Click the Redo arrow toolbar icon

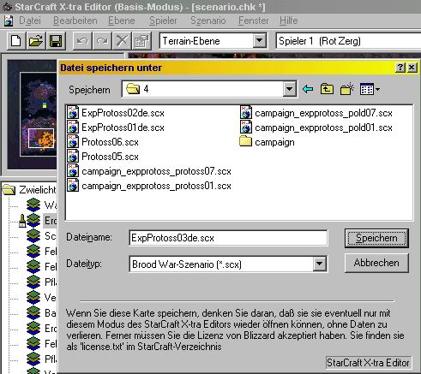(x=102, y=41)
